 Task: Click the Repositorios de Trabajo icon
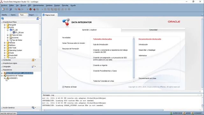pos(5,76)
